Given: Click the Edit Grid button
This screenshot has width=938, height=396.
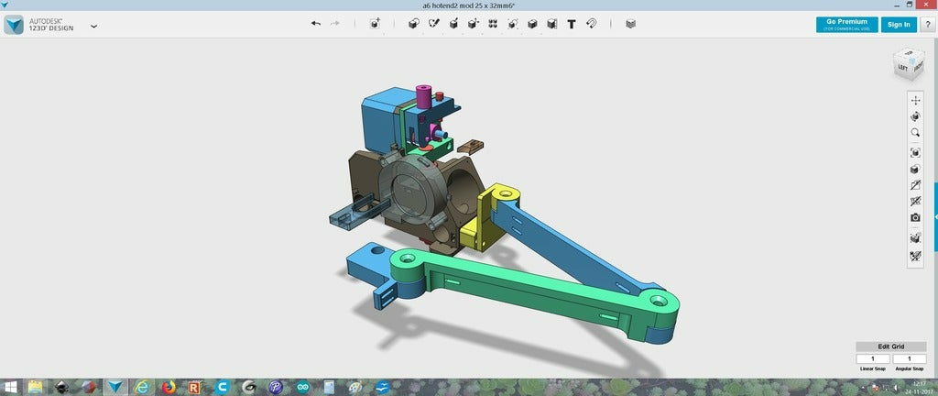Looking at the screenshot, I should 891,346.
